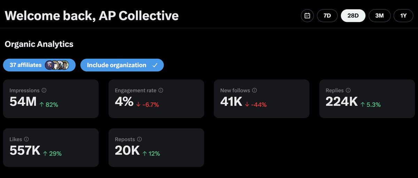Select the 1Y time range
Screen dimensions: 418x178
point(404,16)
